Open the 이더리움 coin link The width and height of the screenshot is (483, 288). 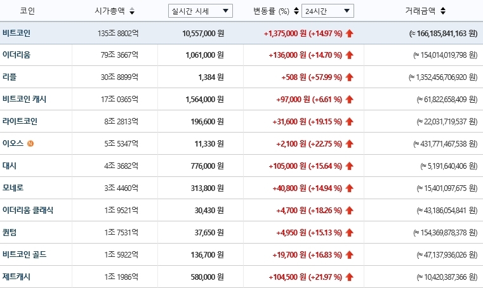(17, 55)
